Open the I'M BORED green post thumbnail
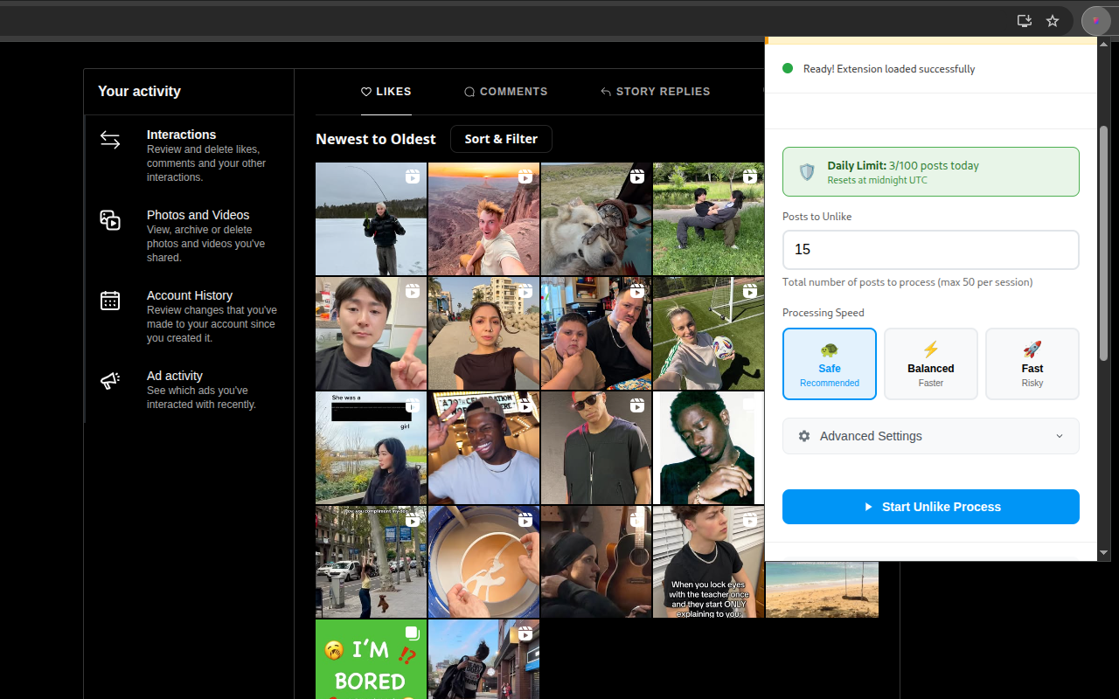Image resolution: width=1119 pixels, height=699 pixels. pos(371,660)
